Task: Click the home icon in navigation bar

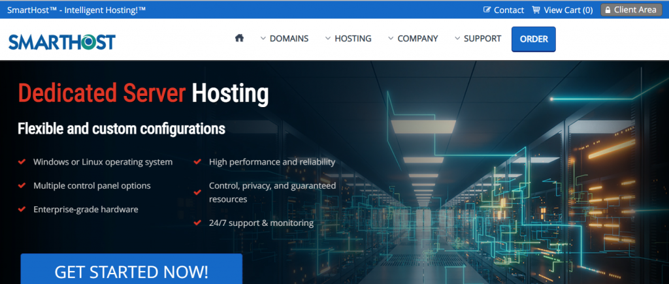Action: coord(239,39)
